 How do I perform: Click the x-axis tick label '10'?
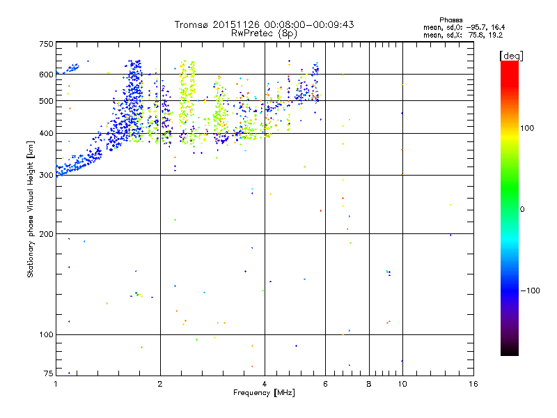[402, 384]
